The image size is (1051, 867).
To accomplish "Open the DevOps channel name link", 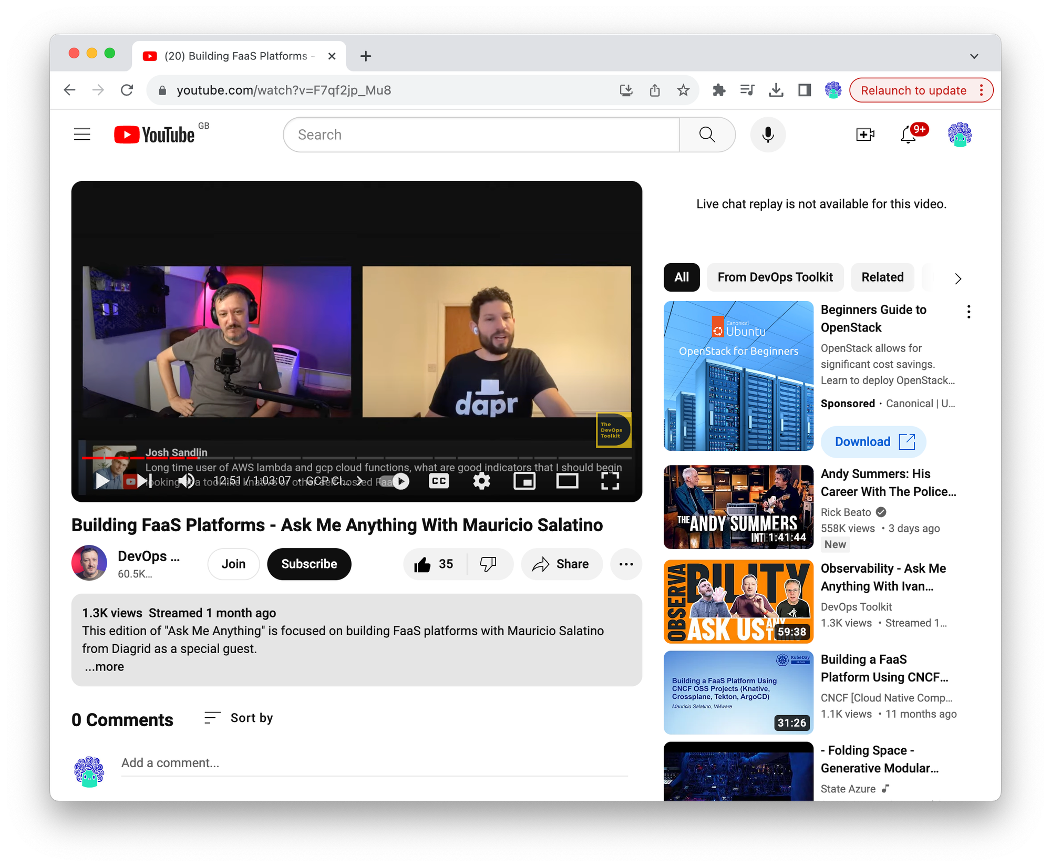I will [149, 556].
